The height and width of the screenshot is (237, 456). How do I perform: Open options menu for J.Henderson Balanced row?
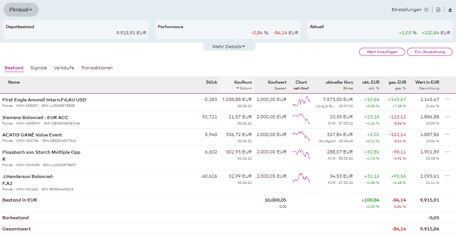pyautogui.click(x=448, y=176)
